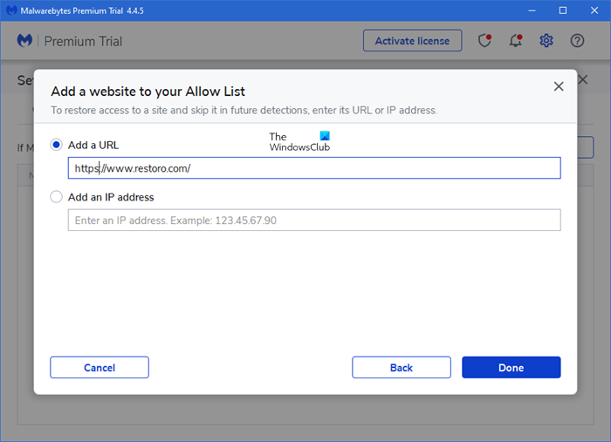Open Help with the question mark icon
Image resolution: width=611 pixels, height=442 pixels.
(x=577, y=41)
